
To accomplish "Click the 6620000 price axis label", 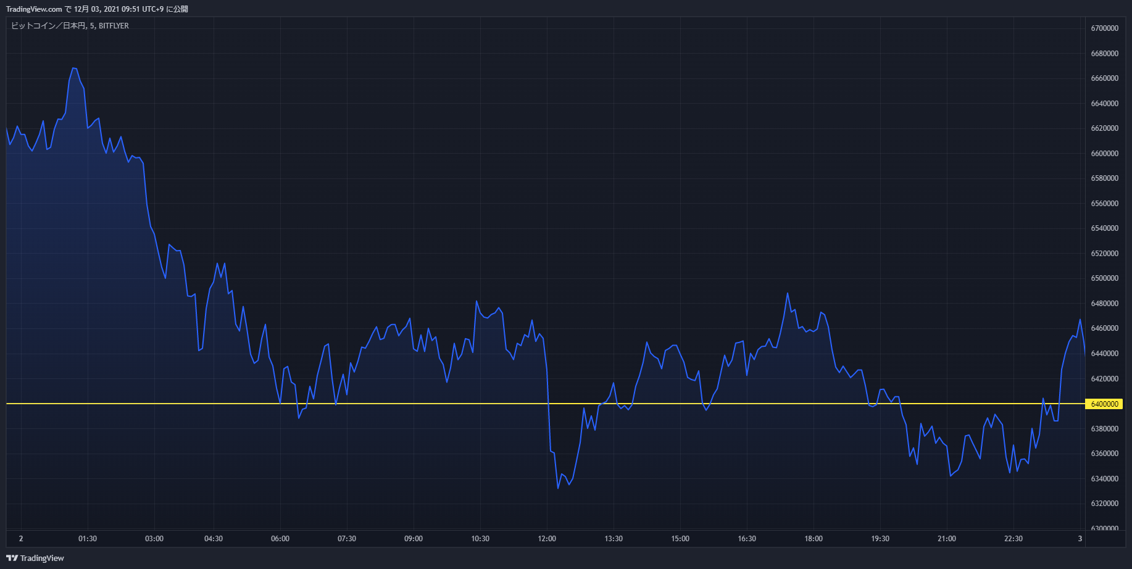I will pos(1105,128).
